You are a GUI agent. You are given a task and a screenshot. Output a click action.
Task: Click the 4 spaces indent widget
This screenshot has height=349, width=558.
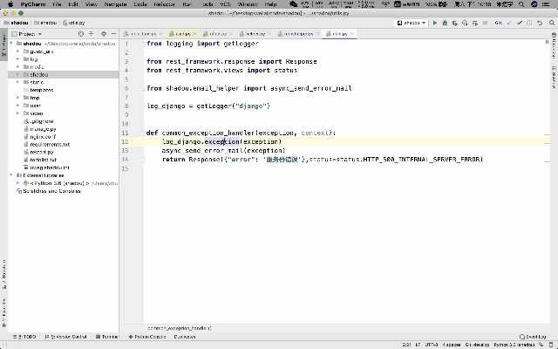(x=452, y=345)
